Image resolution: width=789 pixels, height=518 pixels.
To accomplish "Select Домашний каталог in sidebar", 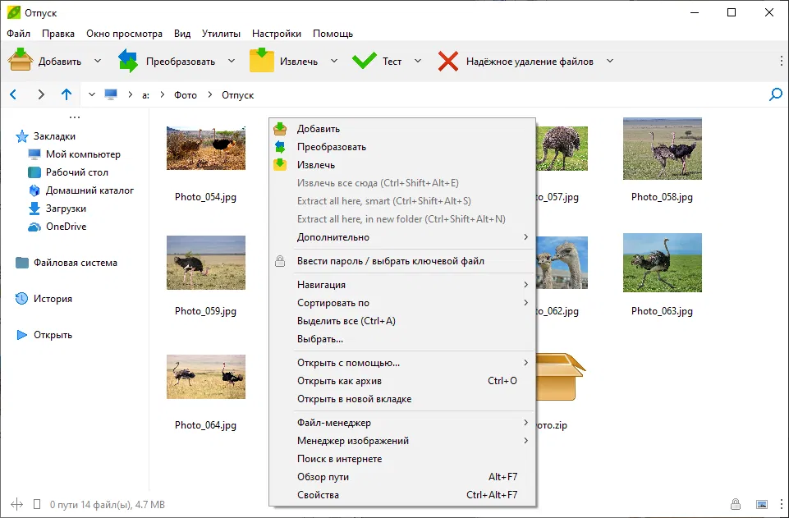I will point(89,190).
